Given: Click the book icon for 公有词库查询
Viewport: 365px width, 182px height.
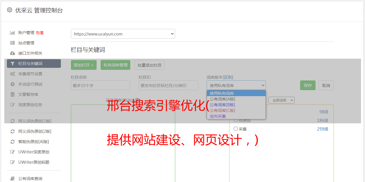Looking at the screenshot, I should coord(13,179).
